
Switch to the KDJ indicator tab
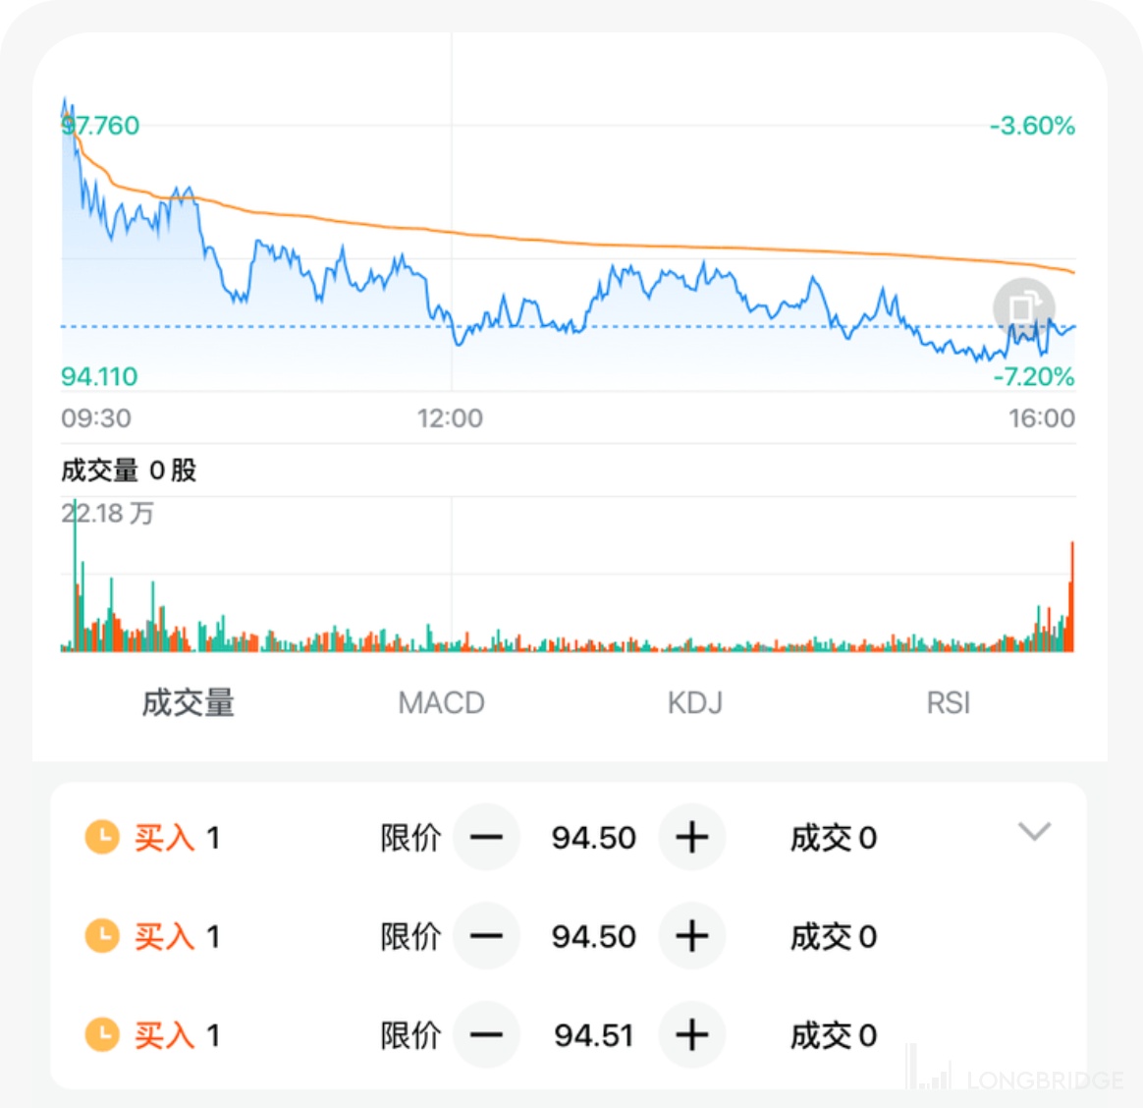point(694,703)
